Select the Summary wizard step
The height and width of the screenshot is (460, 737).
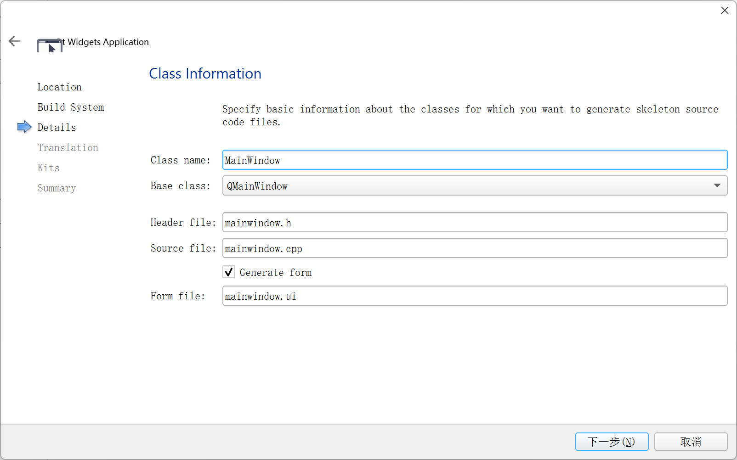(x=57, y=188)
